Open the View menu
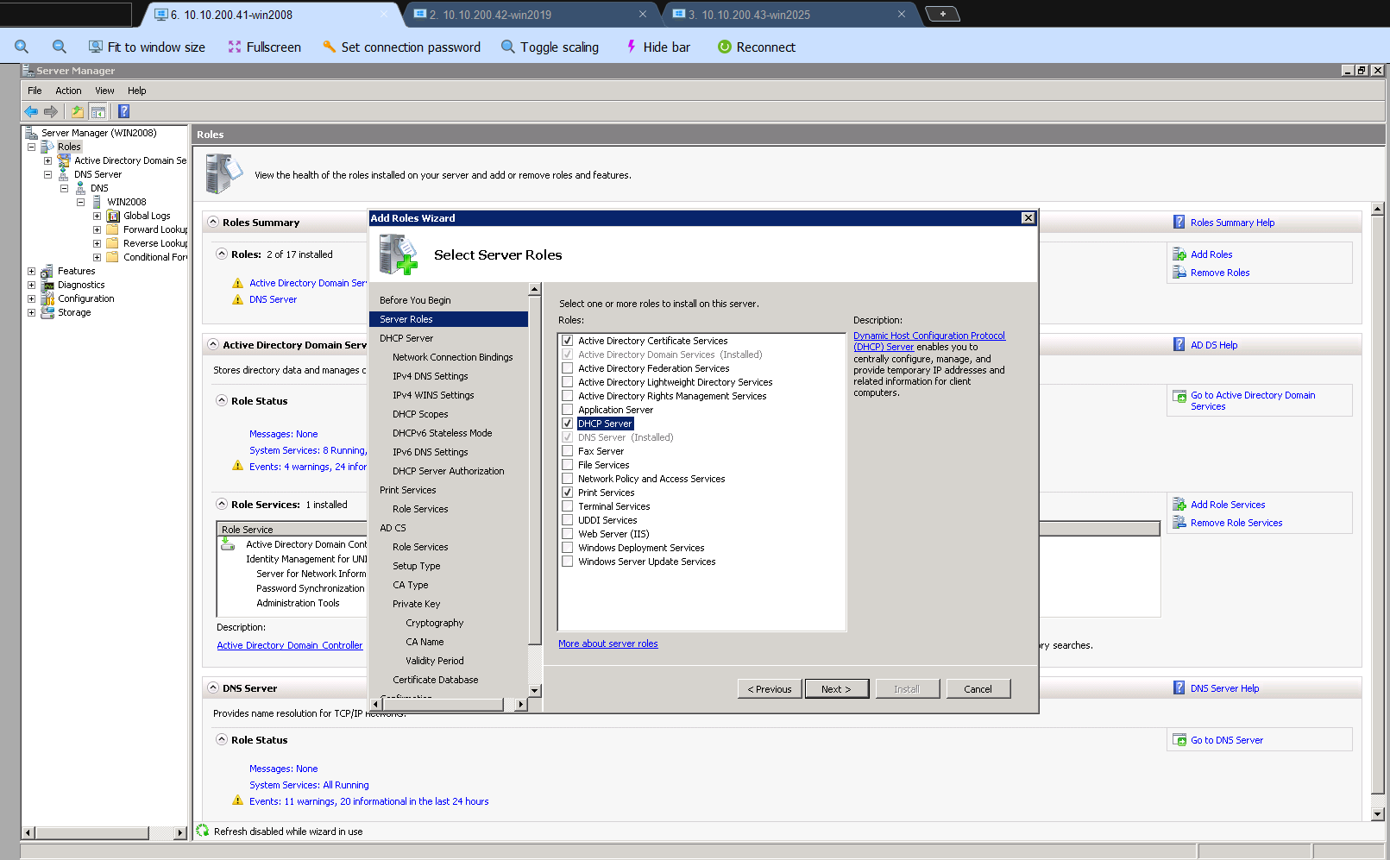This screenshot has width=1390, height=860. click(104, 91)
